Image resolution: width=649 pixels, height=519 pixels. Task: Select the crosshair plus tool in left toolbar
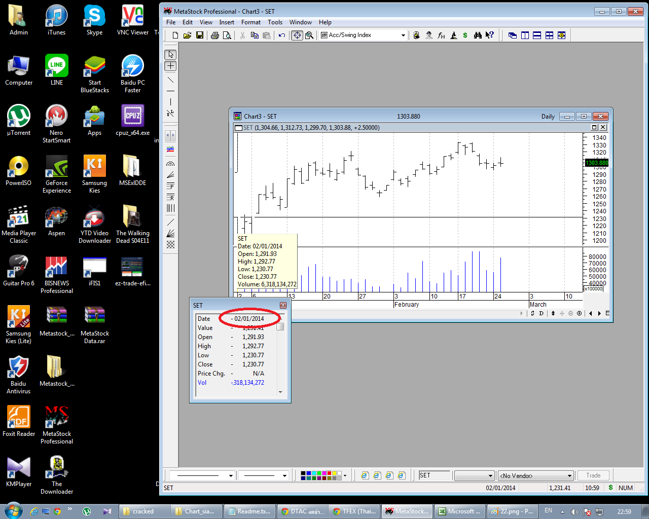click(x=171, y=66)
